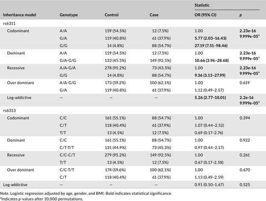Click the permutations footnote text
Screen dimensions: 266x201
pos(42,199)
